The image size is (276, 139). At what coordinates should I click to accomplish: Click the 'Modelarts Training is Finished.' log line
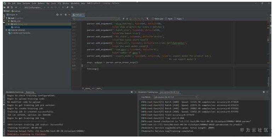coord(27,134)
